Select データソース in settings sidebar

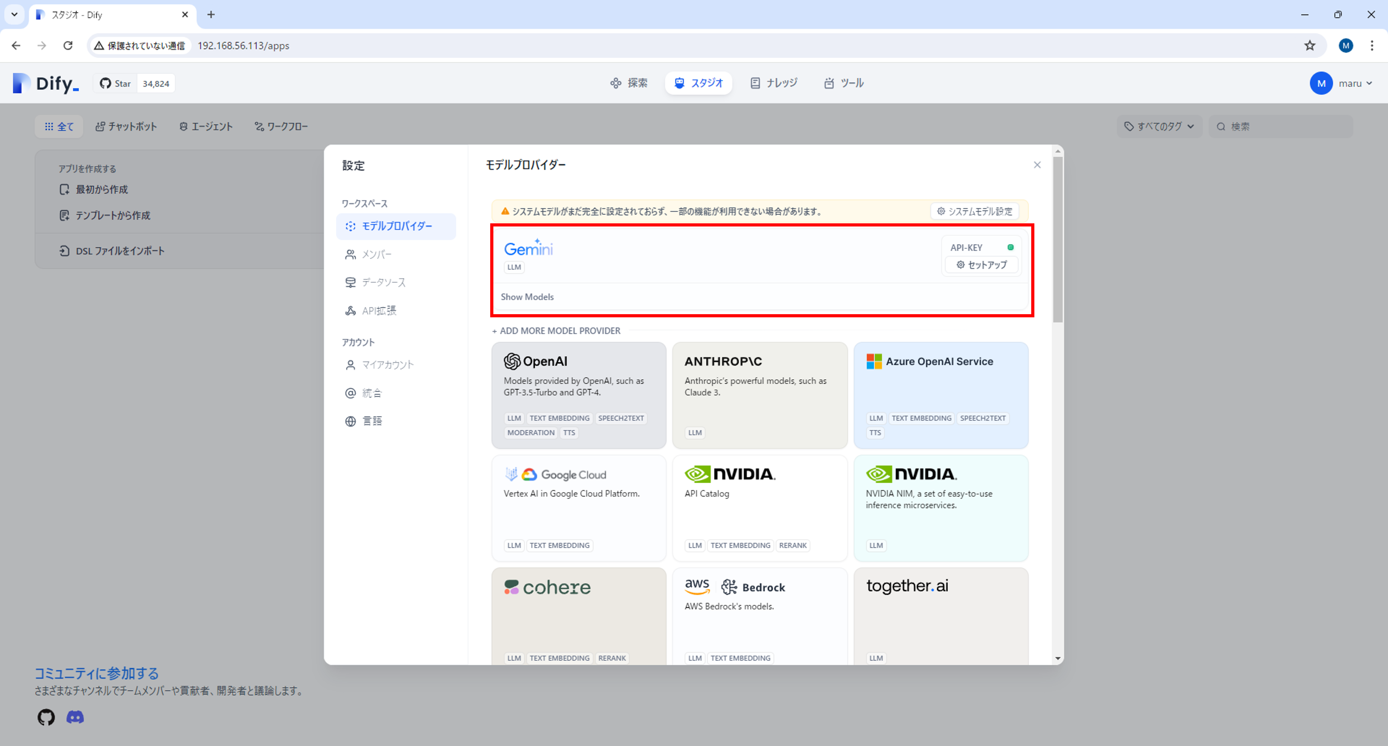pos(383,282)
